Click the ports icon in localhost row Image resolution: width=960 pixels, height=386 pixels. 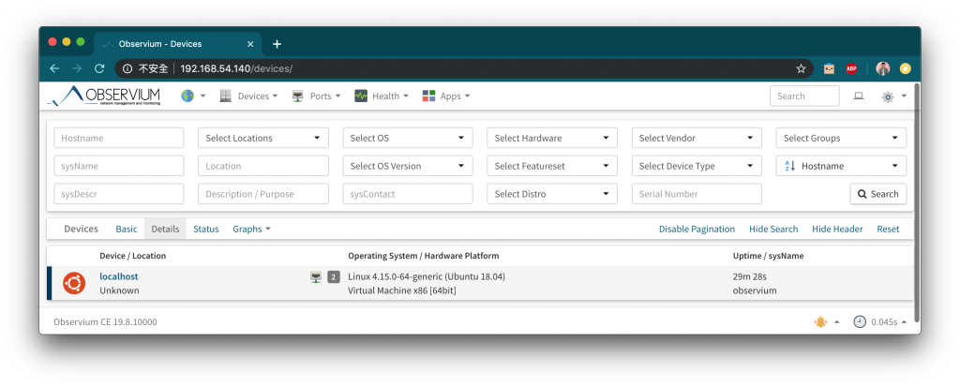tap(316, 277)
